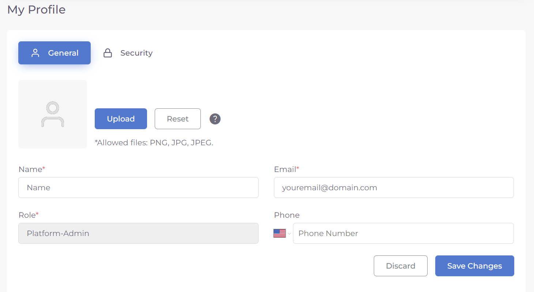The image size is (534, 292).
Task: Click the avatar placeholder image
Action: pyautogui.click(x=53, y=114)
